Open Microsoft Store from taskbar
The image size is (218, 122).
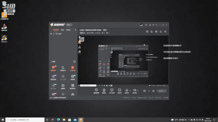click(x=69, y=120)
